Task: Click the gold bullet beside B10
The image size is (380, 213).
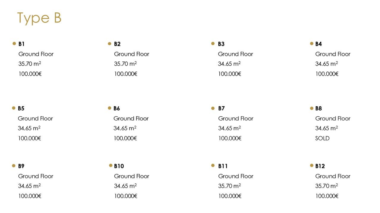Action: (111, 165)
